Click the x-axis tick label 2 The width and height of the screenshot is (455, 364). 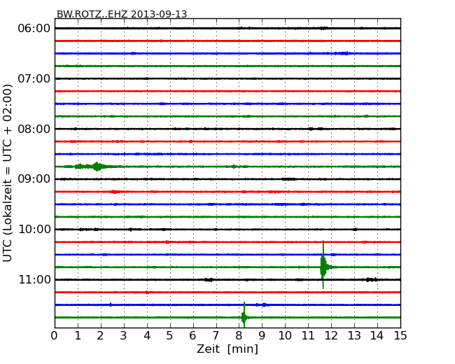pos(101,336)
